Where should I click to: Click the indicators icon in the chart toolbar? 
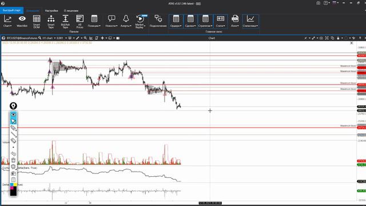click(70, 38)
